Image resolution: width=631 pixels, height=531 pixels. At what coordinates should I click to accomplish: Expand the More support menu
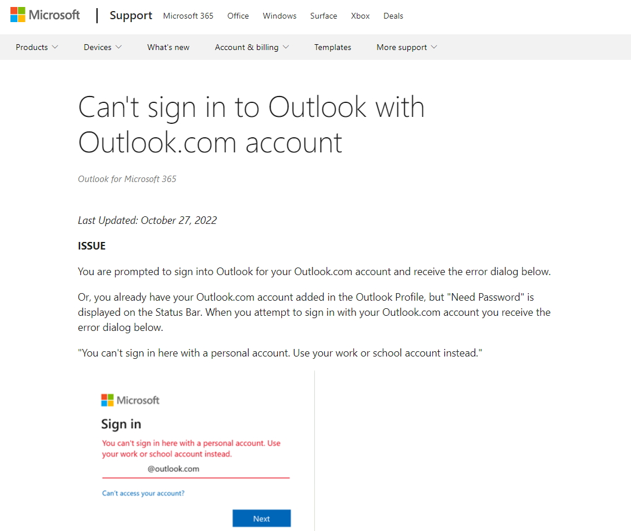coord(406,47)
